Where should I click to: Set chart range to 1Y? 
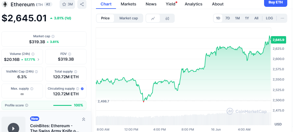(247, 18)
